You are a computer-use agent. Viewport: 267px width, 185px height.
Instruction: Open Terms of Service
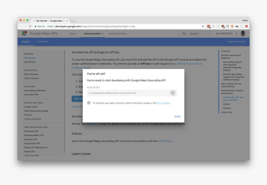(x=32, y=119)
